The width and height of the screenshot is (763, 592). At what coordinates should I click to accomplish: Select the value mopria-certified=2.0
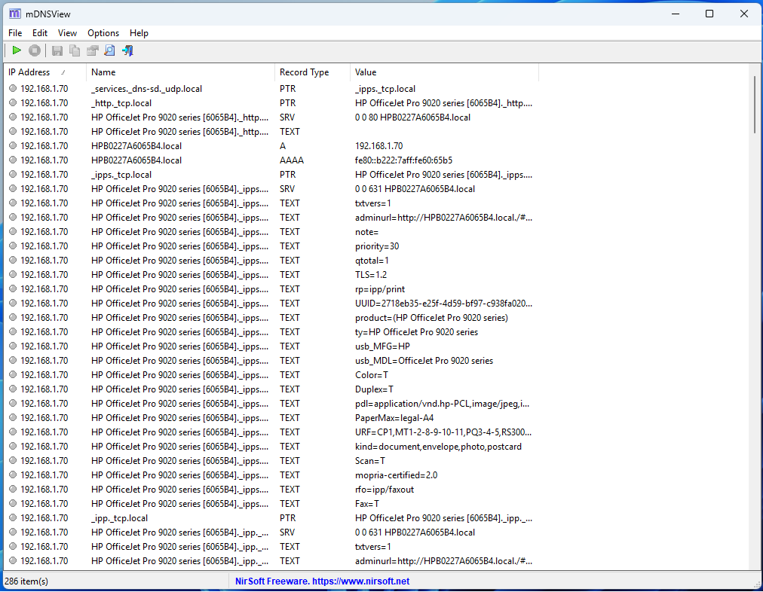pos(396,475)
